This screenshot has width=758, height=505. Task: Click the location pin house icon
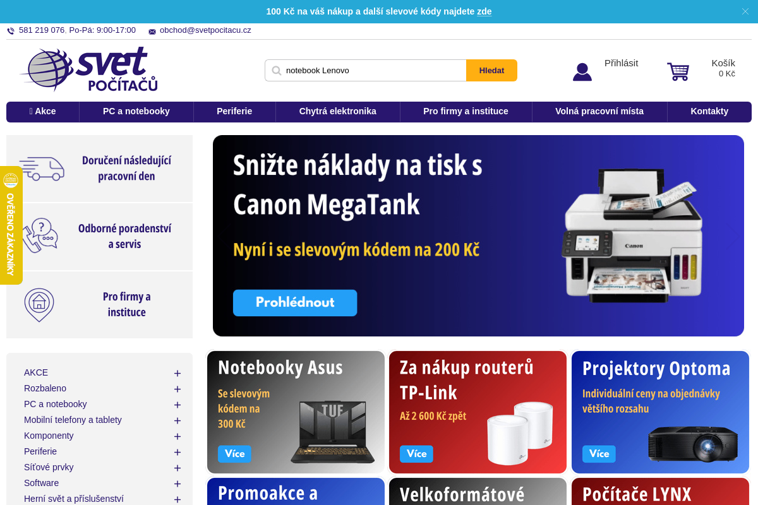(39, 304)
